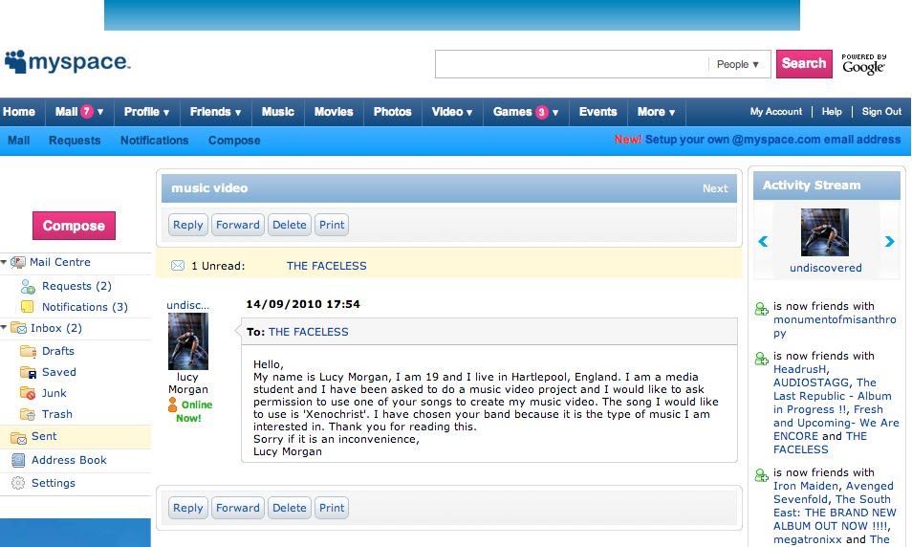912x547 pixels.
Task: Click the Inbox folder icon
Action: click(x=18, y=328)
